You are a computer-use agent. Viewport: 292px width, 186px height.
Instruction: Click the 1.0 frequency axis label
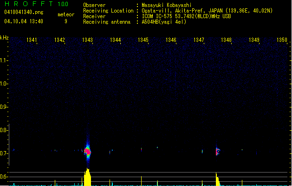(x=4, y=84)
